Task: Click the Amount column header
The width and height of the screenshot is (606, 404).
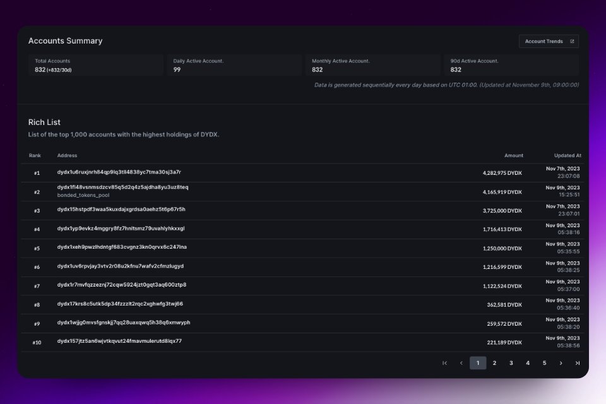Action: (x=513, y=155)
